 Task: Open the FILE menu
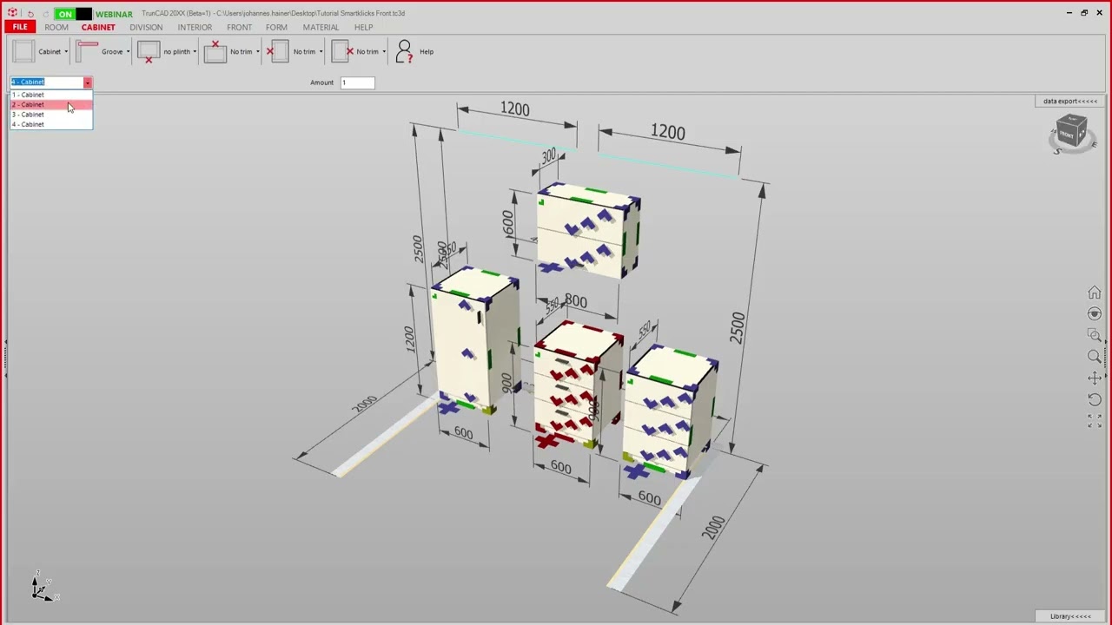tap(20, 27)
